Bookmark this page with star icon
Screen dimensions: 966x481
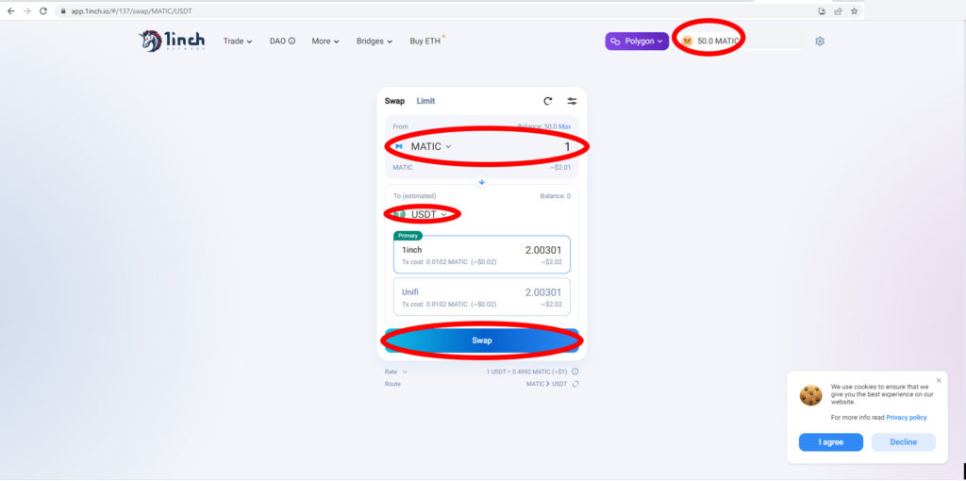tap(854, 11)
